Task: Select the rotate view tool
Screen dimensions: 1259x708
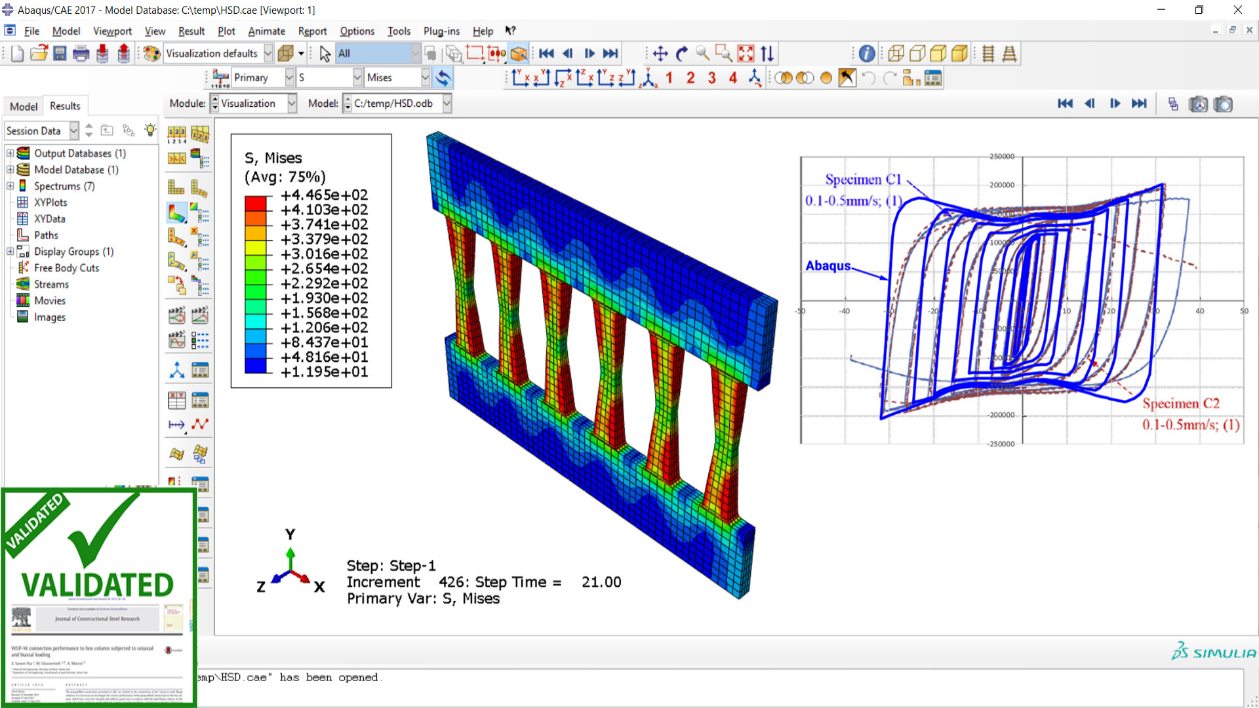Action: click(x=682, y=54)
